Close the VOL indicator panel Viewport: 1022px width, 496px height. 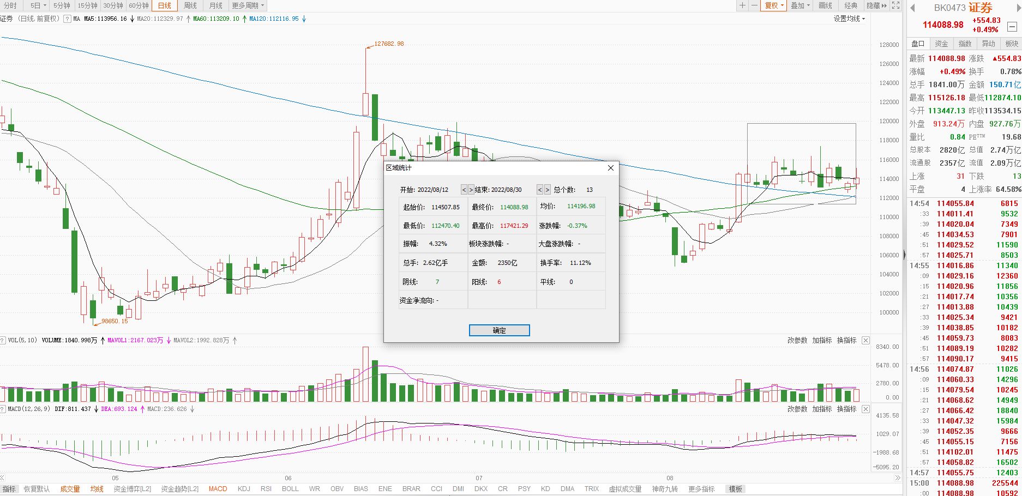(x=865, y=340)
